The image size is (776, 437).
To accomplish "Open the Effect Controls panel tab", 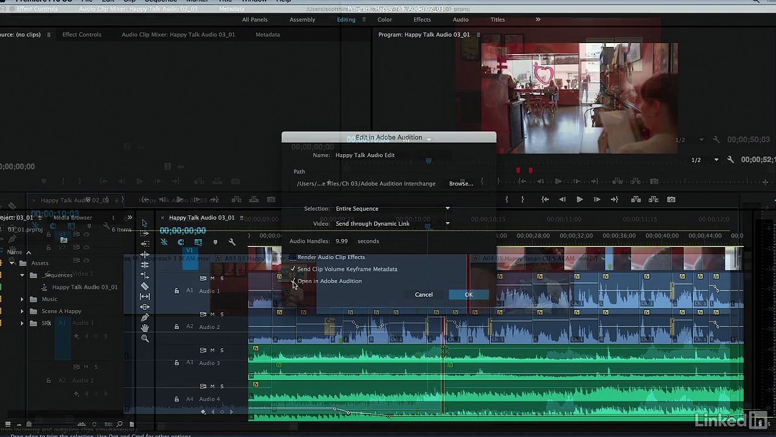I will 82,35.
